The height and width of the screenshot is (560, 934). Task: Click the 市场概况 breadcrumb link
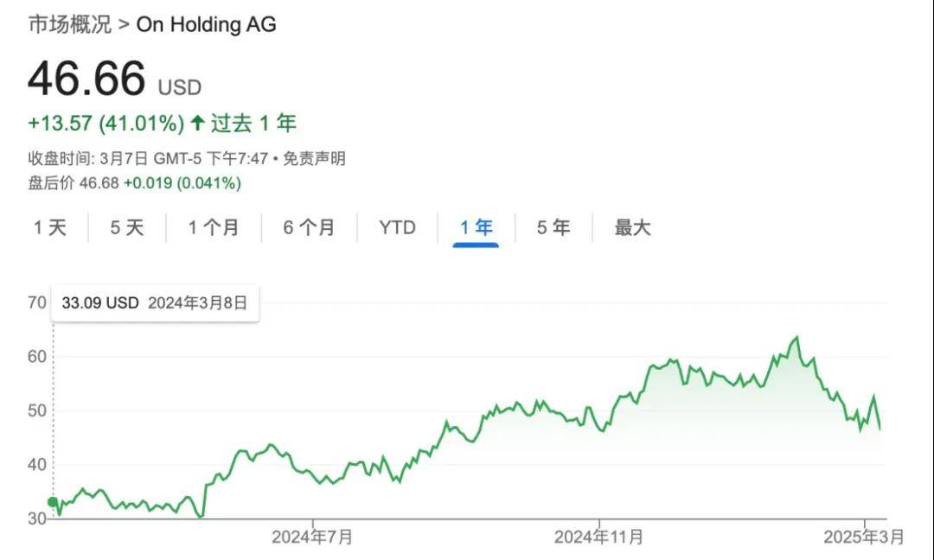(70, 24)
